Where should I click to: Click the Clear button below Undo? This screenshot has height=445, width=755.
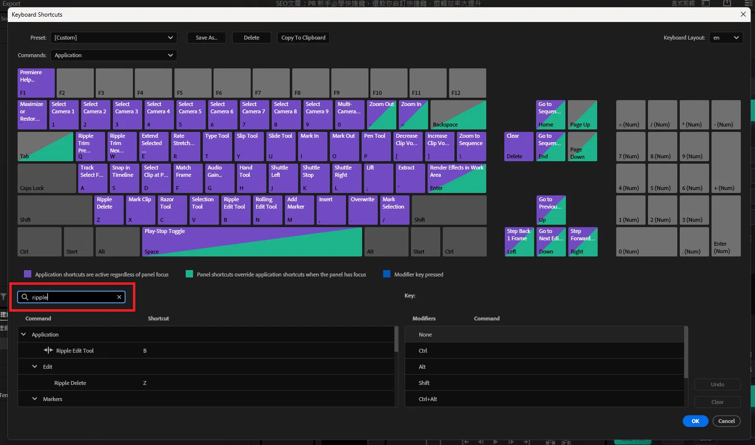(x=717, y=402)
